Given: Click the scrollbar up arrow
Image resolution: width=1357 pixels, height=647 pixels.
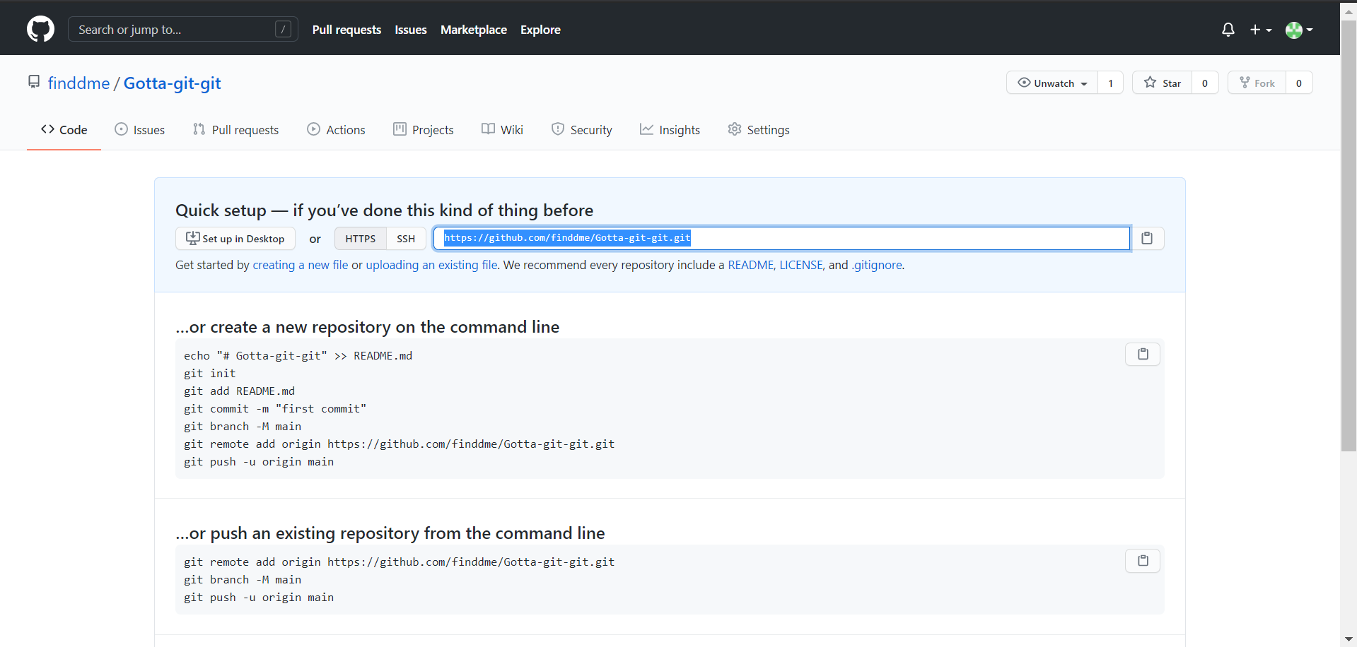Looking at the screenshot, I should [x=1349, y=11].
